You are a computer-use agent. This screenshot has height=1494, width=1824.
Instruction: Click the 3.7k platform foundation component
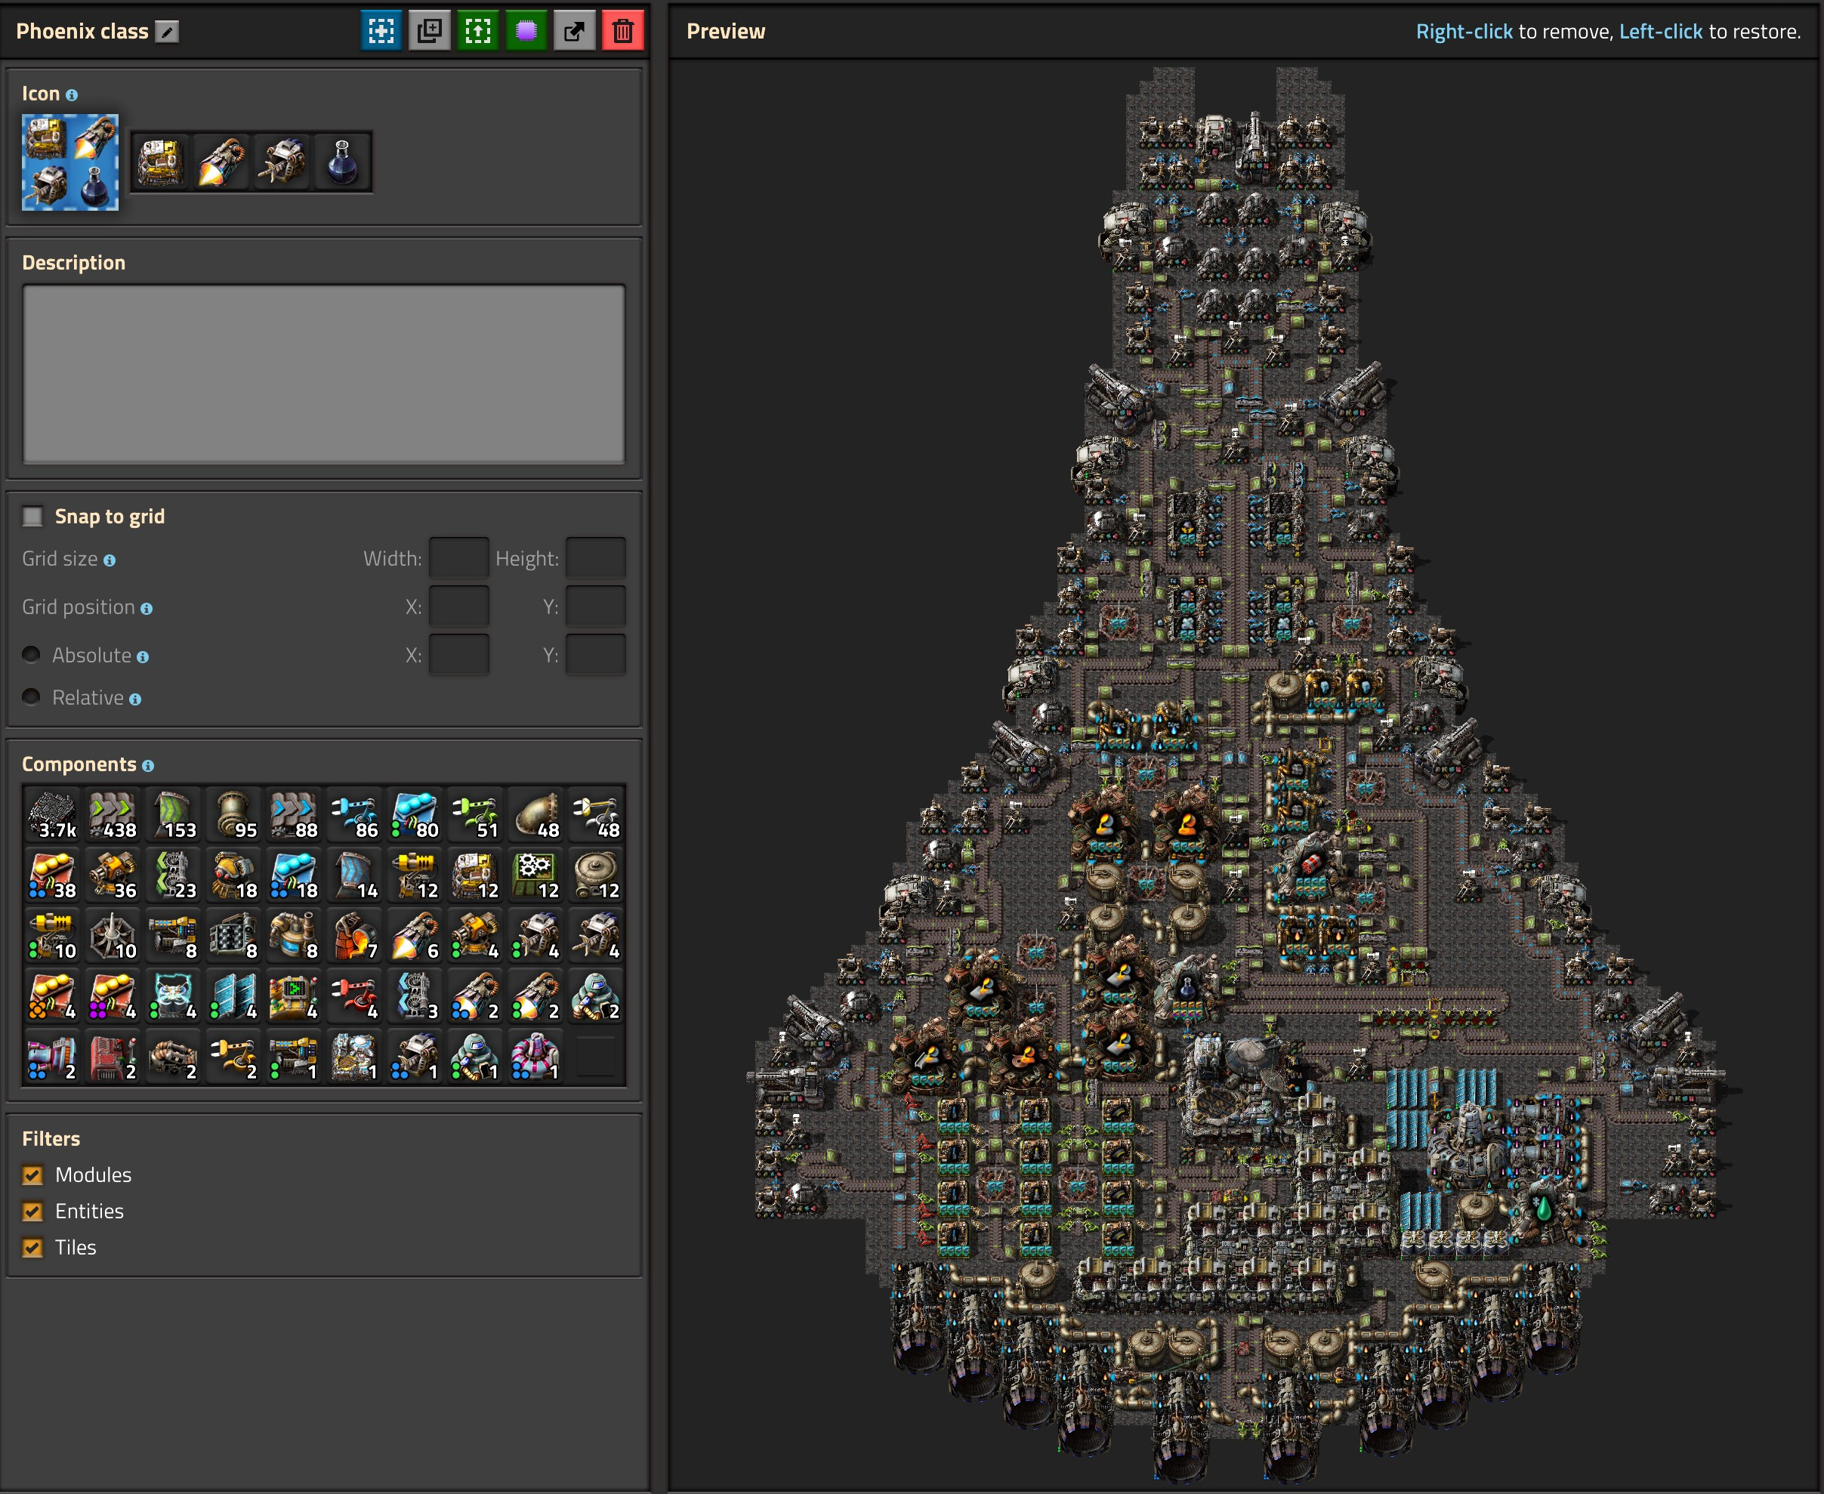click(52, 815)
